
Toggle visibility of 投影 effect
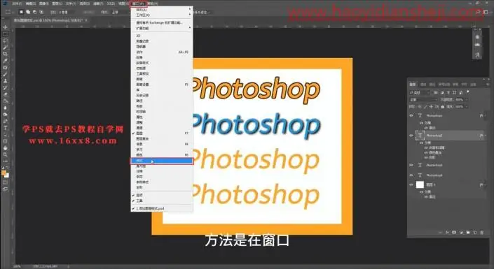(x=426, y=157)
